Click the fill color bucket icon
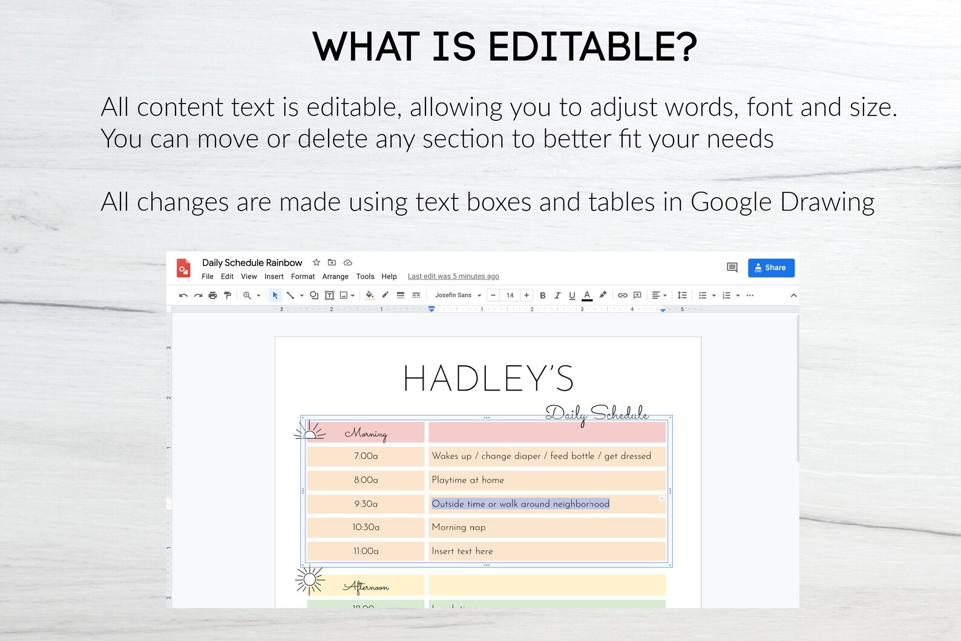Screen dimensions: 961x641 pyautogui.click(x=370, y=295)
